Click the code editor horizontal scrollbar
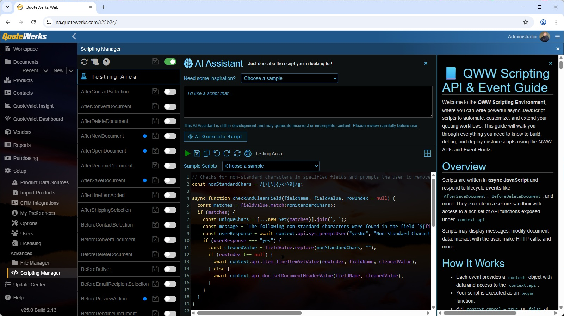This screenshot has height=316, width=564. [x=249, y=313]
